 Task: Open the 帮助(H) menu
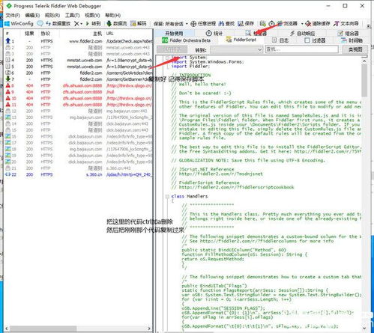pyautogui.click(x=112, y=15)
